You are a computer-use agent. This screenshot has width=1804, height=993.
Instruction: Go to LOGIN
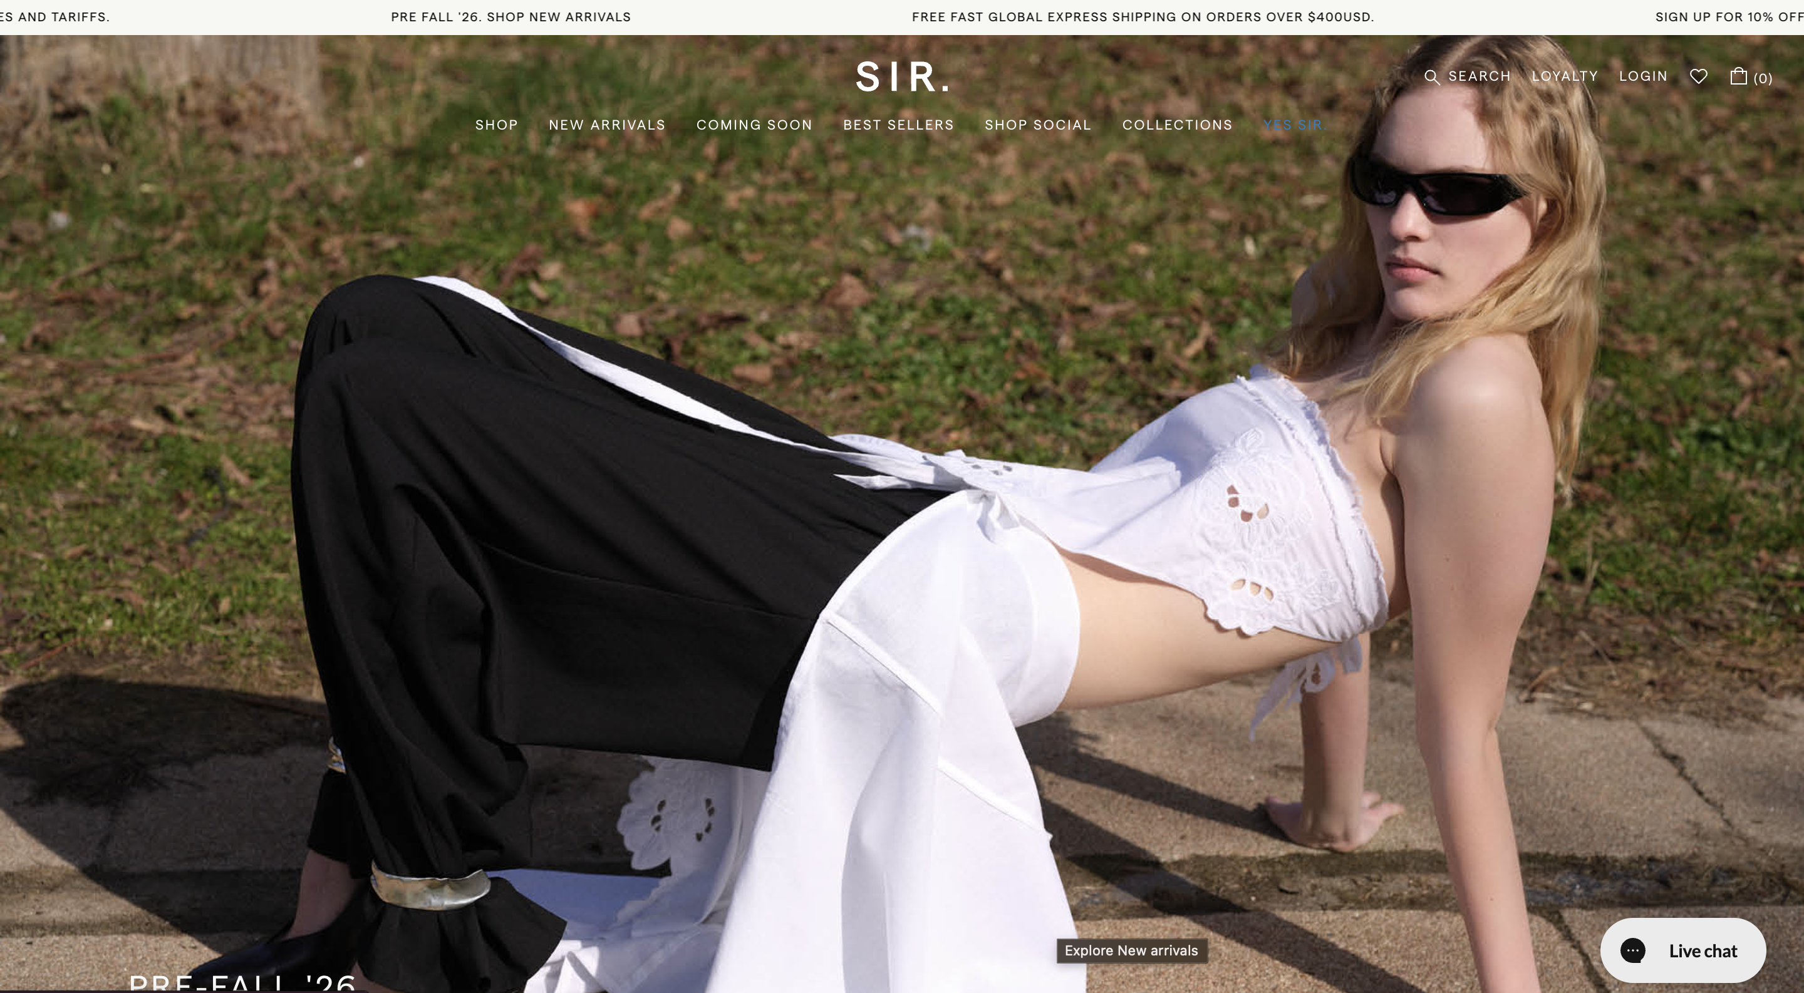tap(1643, 76)
